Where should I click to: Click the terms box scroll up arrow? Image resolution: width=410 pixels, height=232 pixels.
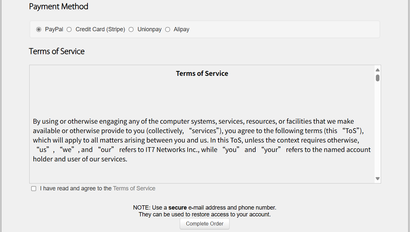point(377,70)
